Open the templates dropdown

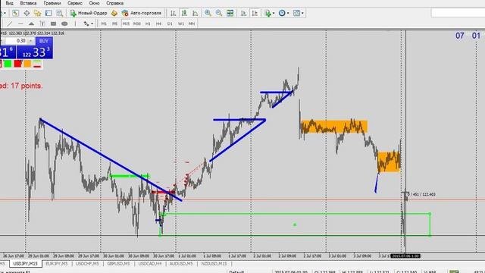point(298,13)
